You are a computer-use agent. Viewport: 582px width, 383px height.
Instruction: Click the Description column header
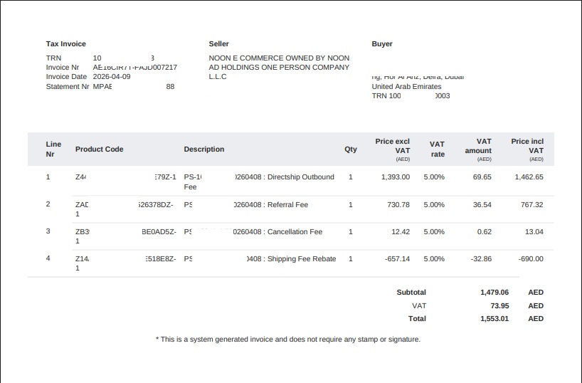click(x=203, y=149)
